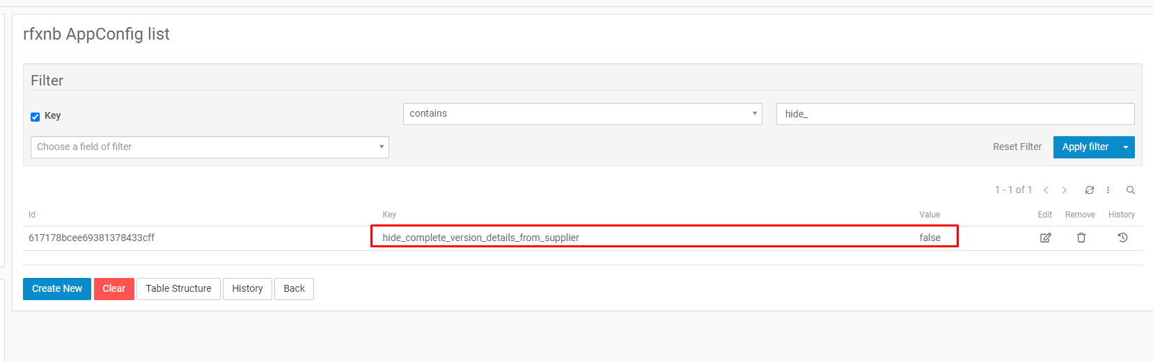The width and height of the screenshot is (1153, 362).
Task: Go to the next page of results
Action: (1065, 190)
